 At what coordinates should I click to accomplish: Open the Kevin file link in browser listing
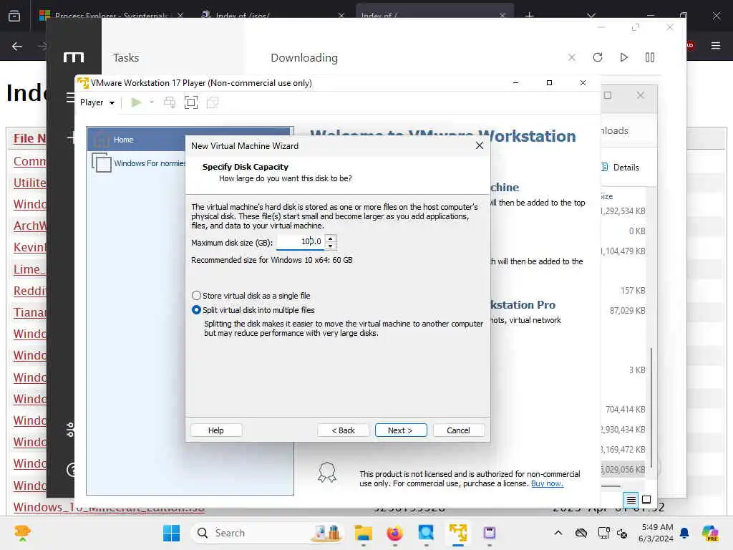pyautogui.click(x=30, y=247)
